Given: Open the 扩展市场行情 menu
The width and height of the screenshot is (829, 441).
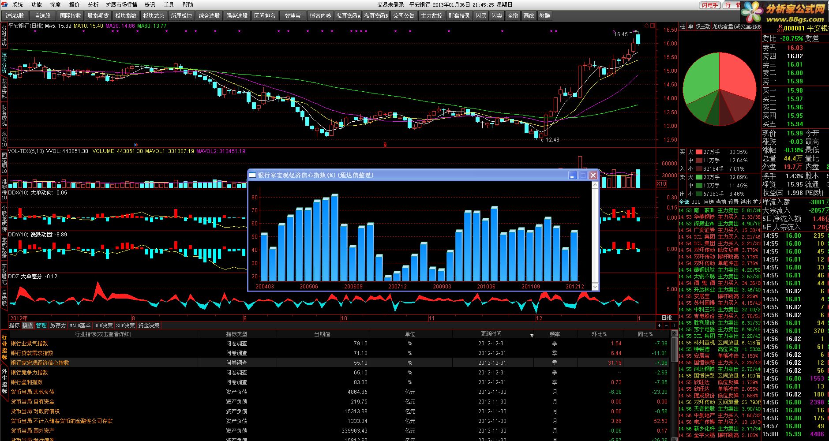Looking at the screenshot, I should coord(122,4).
